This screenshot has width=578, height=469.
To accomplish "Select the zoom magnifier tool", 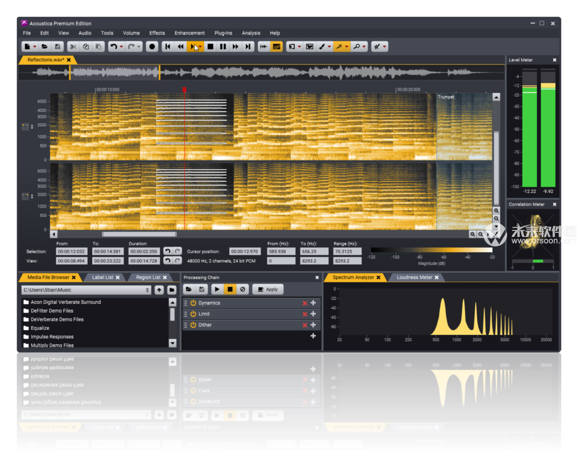I will point(357,46).
